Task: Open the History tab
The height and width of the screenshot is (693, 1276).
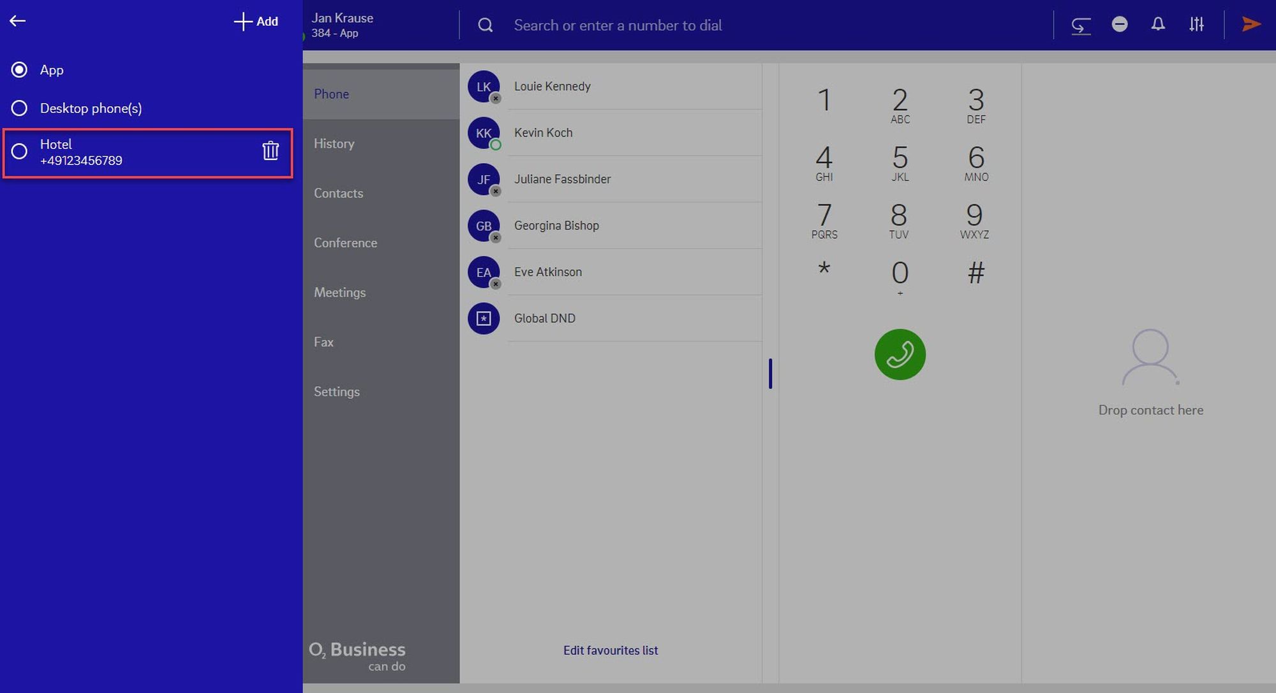Action: [x=334, y=143]
